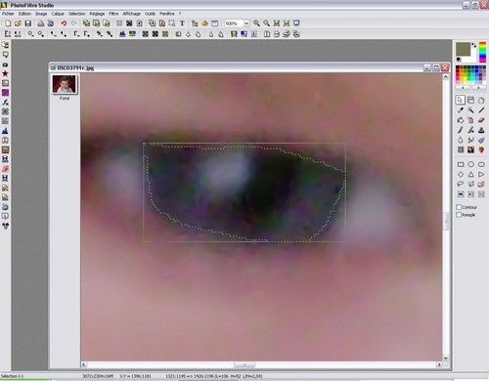Choose the rounded rectangle selection shape
The image size is (489, 381).
click(481, 164)
